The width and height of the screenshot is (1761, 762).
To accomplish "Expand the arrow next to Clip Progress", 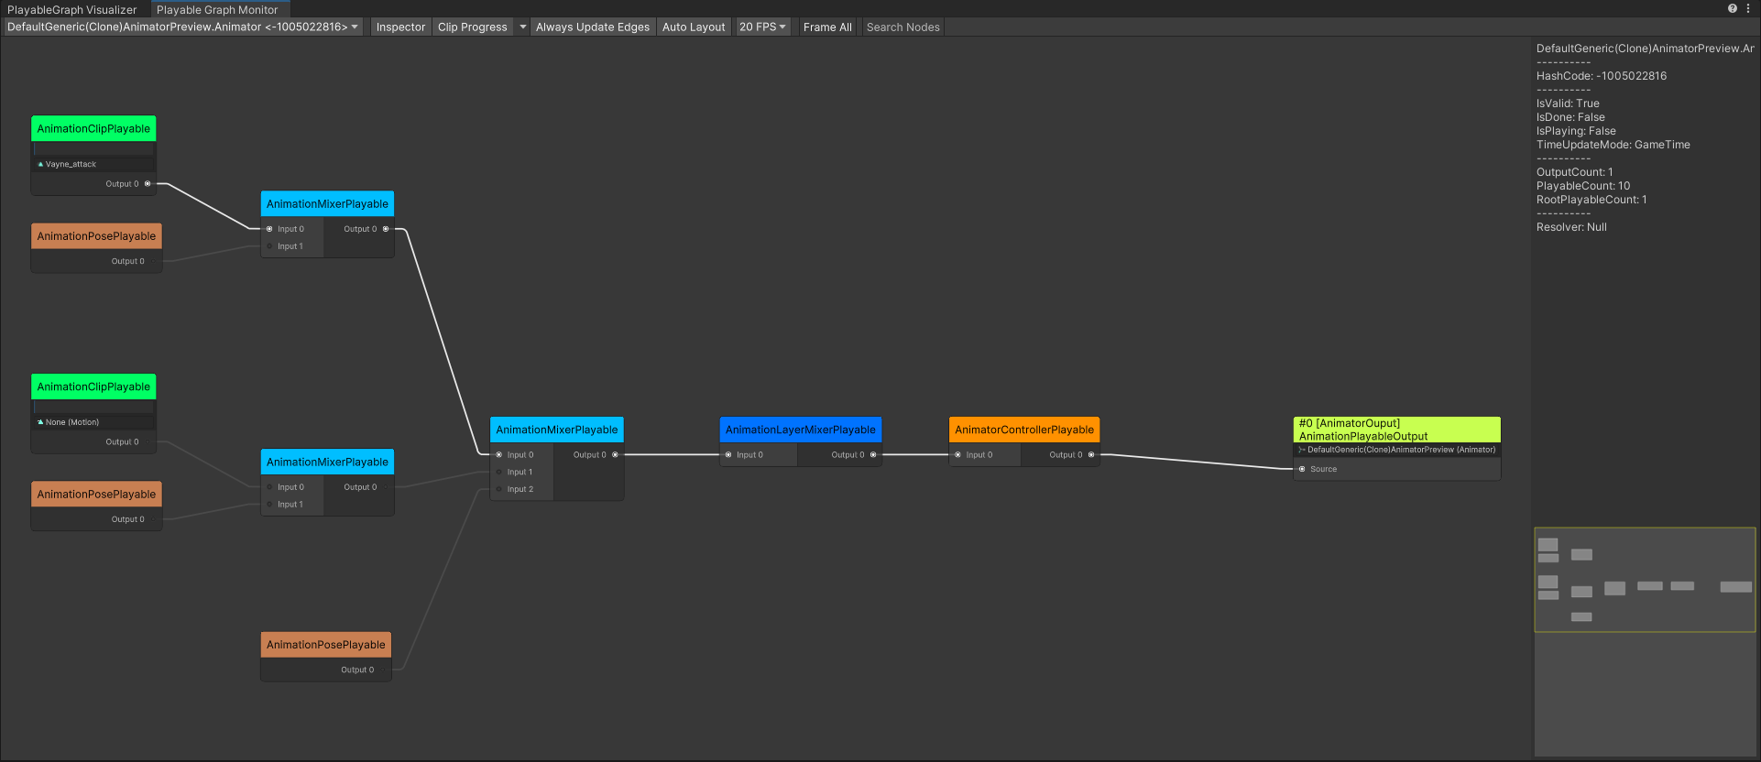I will pyautogui.click(x=523, y=27).
